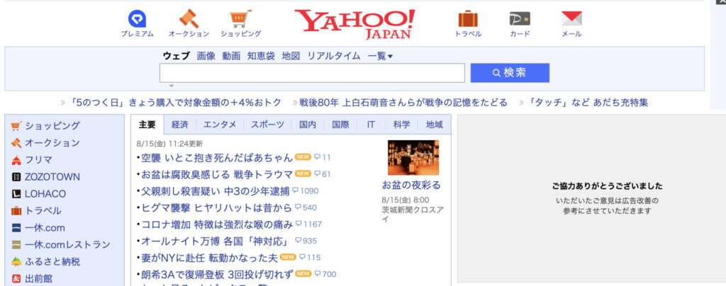
Task: Click the 一休.comレストラン icon in the sidebar
Action: 16,245
